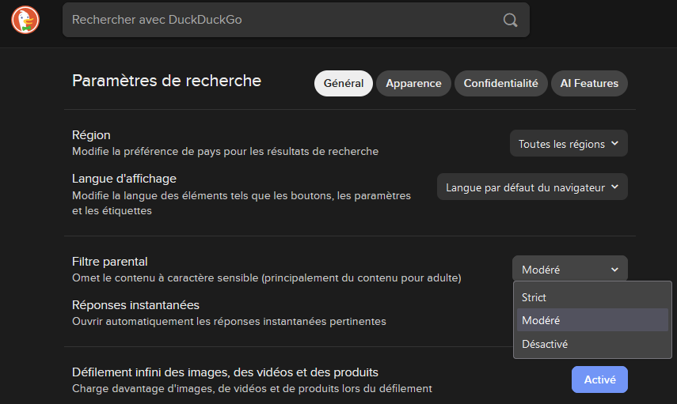The image size is (677, 404).
Task: Click the Filtre parental setting label
Action: pos(109,262)
